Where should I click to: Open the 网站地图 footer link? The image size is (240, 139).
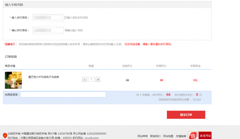(x=168, y=136)
